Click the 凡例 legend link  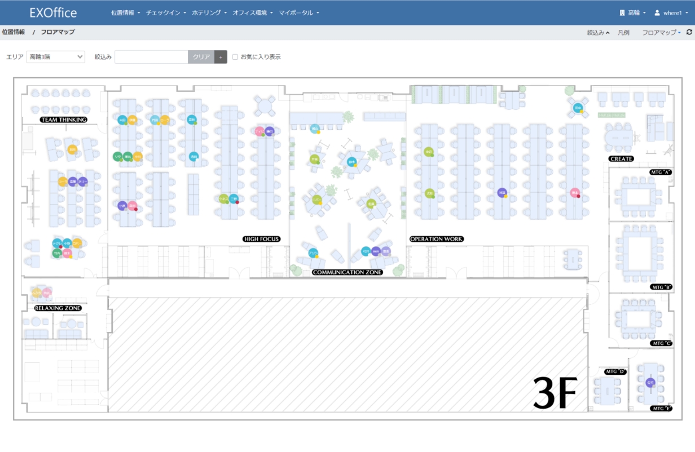623,33
